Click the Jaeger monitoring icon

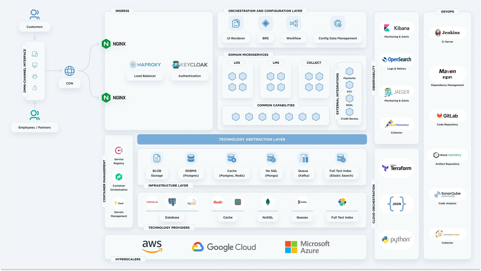click(387, 92)
